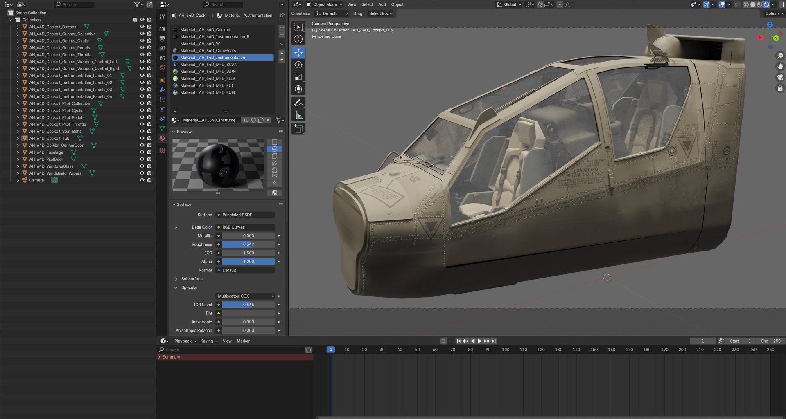Select the Transform tool
786x419 pixels.
pos(298,89)
